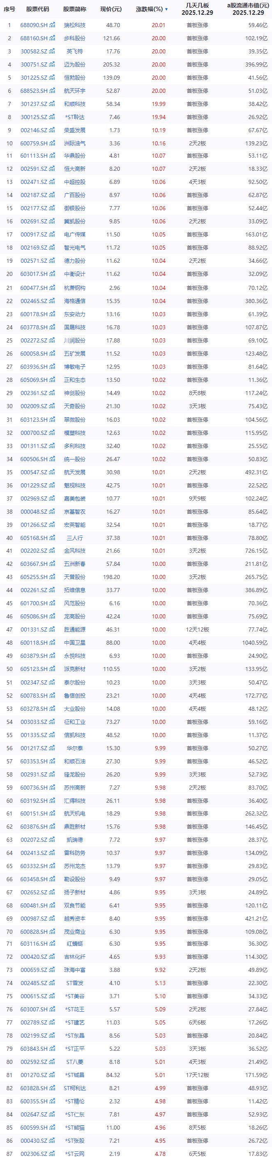The height and width of the screenshot is (1160, 272).
Task: Open the chart icon for 001270.SZ
Action: click(52, 1075)
